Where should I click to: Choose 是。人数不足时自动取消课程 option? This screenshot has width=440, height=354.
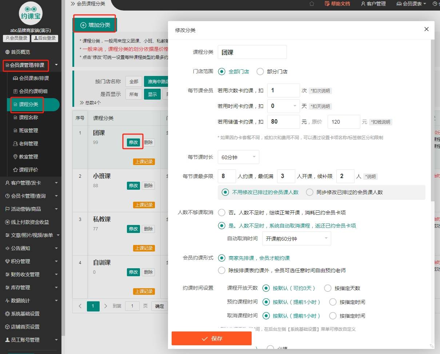[x=287, y=226]
